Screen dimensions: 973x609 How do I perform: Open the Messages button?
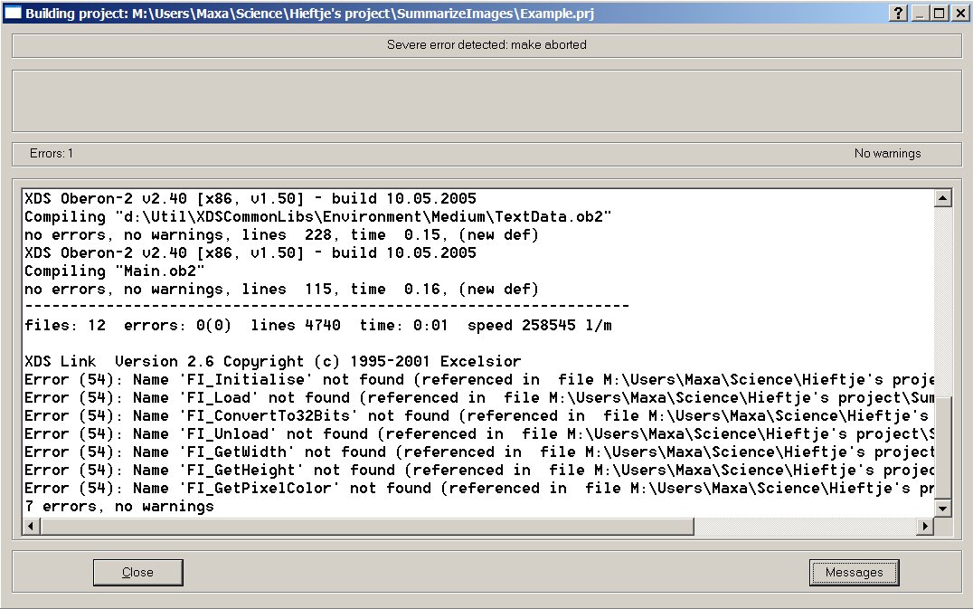[854, 572]
